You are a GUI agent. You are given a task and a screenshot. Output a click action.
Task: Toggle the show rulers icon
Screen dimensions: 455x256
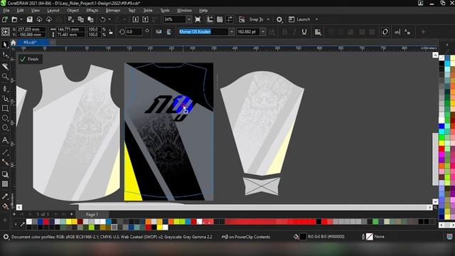point(210,19)
